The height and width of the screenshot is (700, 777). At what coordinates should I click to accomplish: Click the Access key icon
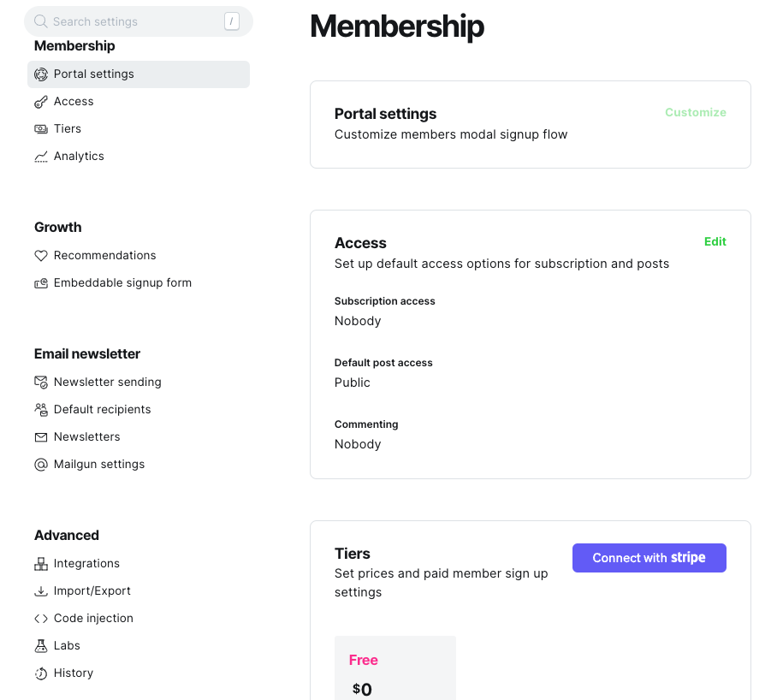click(41, 102)
